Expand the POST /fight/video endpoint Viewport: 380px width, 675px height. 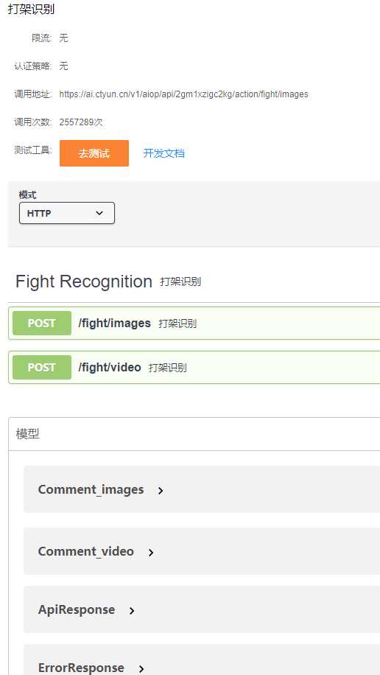[x=194, y=367]
